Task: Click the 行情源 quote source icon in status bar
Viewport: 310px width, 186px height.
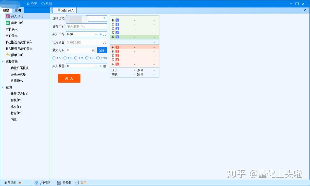Action: click(x=36, y=182)
